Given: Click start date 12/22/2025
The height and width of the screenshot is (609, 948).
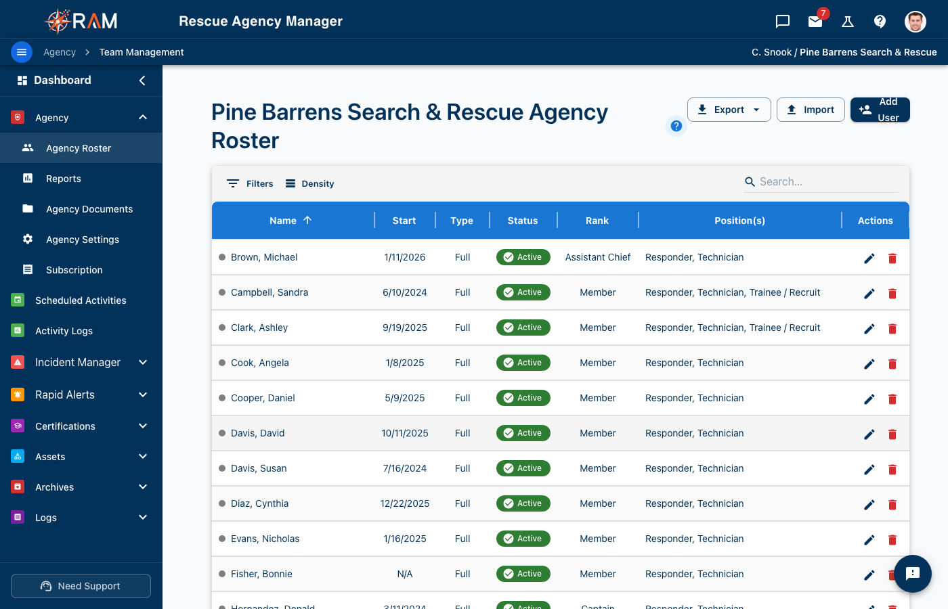Looking at the screenshot, I should [x=405, y=503].
